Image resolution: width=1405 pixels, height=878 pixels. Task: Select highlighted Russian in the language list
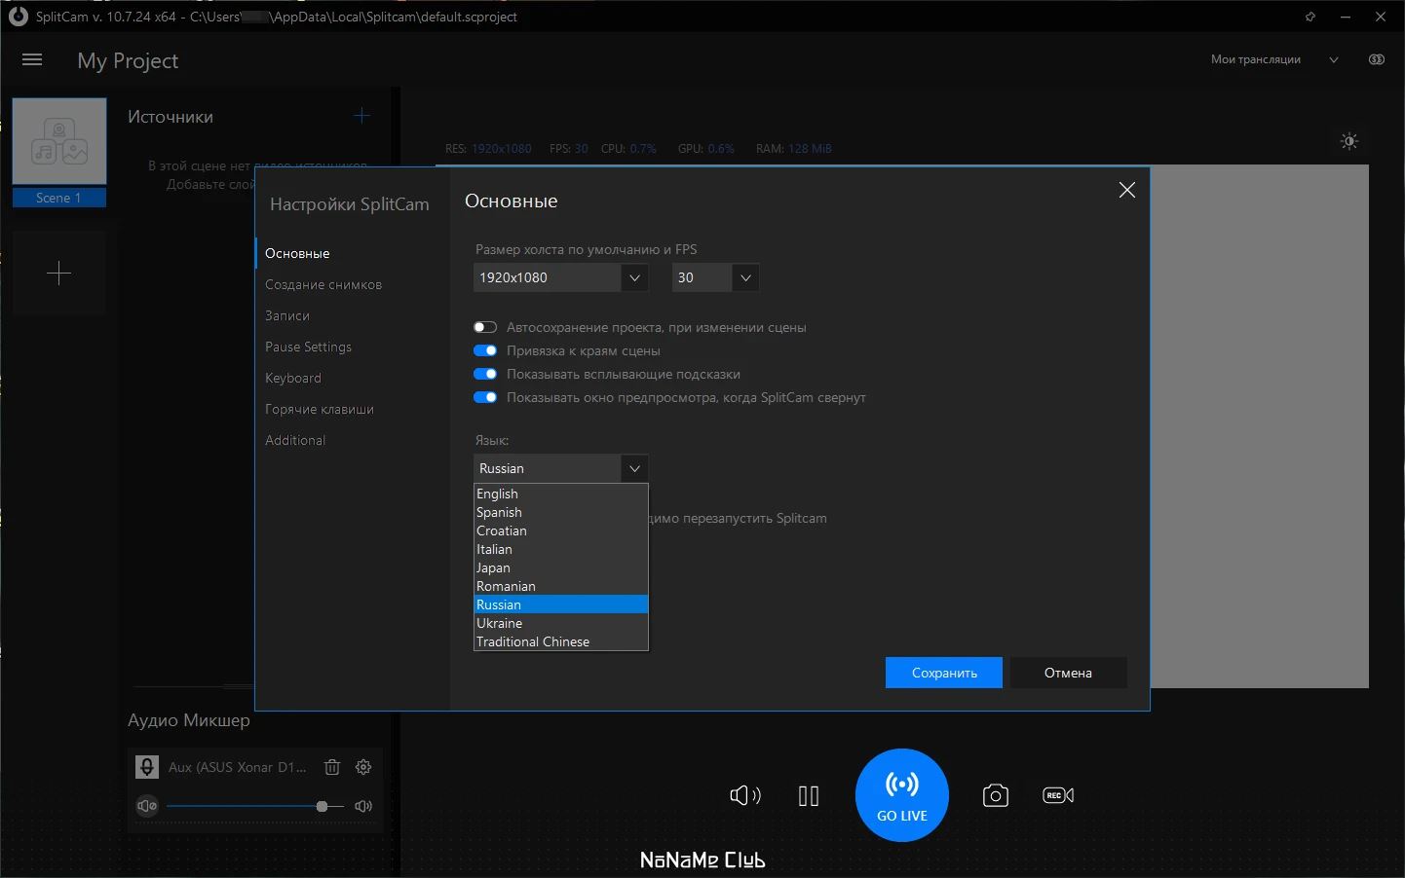pos(561,604)
